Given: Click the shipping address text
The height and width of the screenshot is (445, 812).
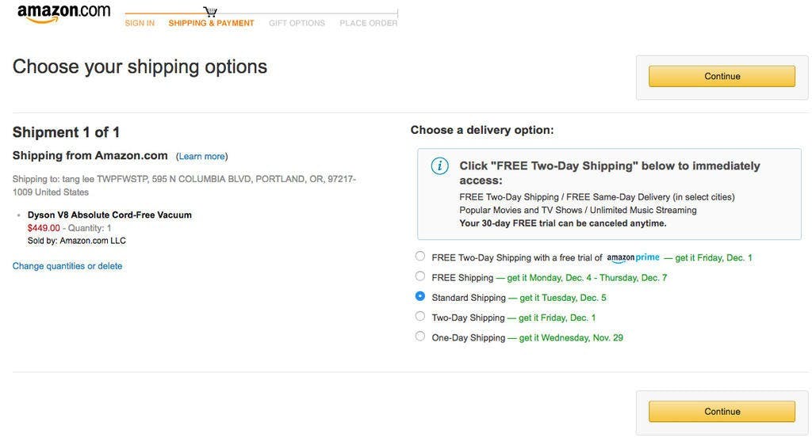Looking at the screenshot, I should 184,185.
